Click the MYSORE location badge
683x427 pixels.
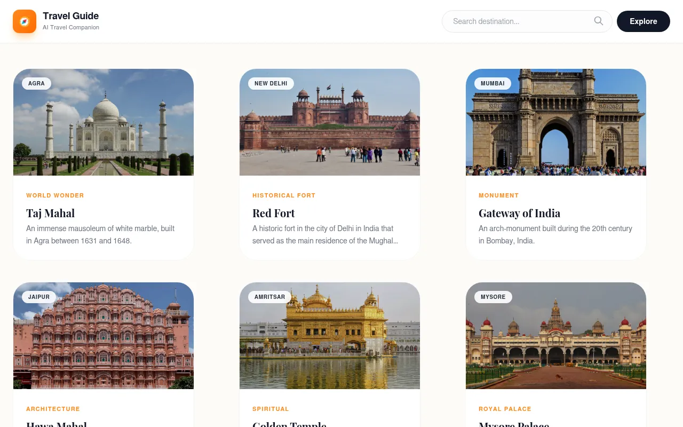click(x=493, y=297)
